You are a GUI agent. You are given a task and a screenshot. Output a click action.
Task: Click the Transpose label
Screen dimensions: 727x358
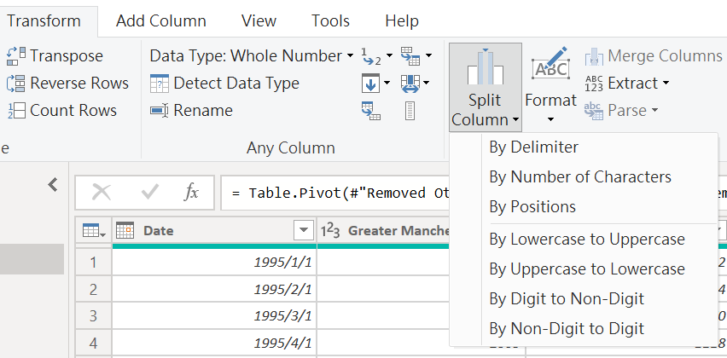[x=67, y=56]
